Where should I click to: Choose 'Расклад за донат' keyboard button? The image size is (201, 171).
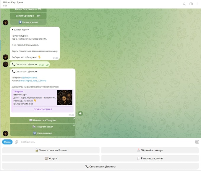tap(150, 158)
